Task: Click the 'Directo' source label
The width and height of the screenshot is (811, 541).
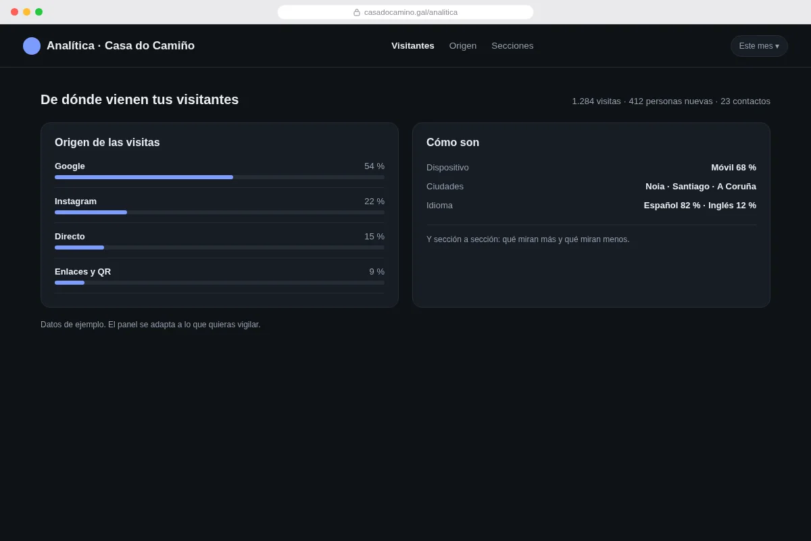Action: click(x=70, y=237)
